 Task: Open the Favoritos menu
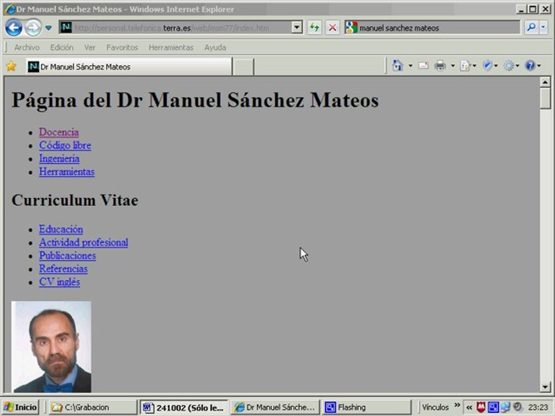(122, 47)
